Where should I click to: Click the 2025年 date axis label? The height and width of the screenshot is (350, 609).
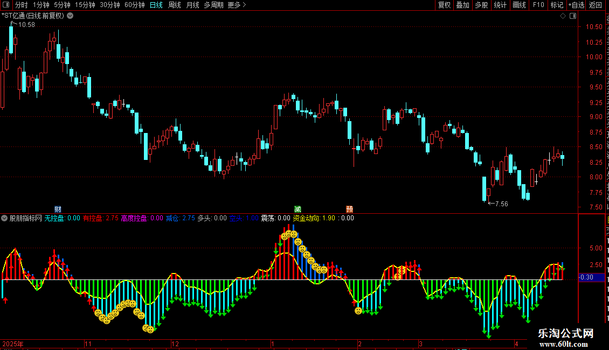[13, 344]
